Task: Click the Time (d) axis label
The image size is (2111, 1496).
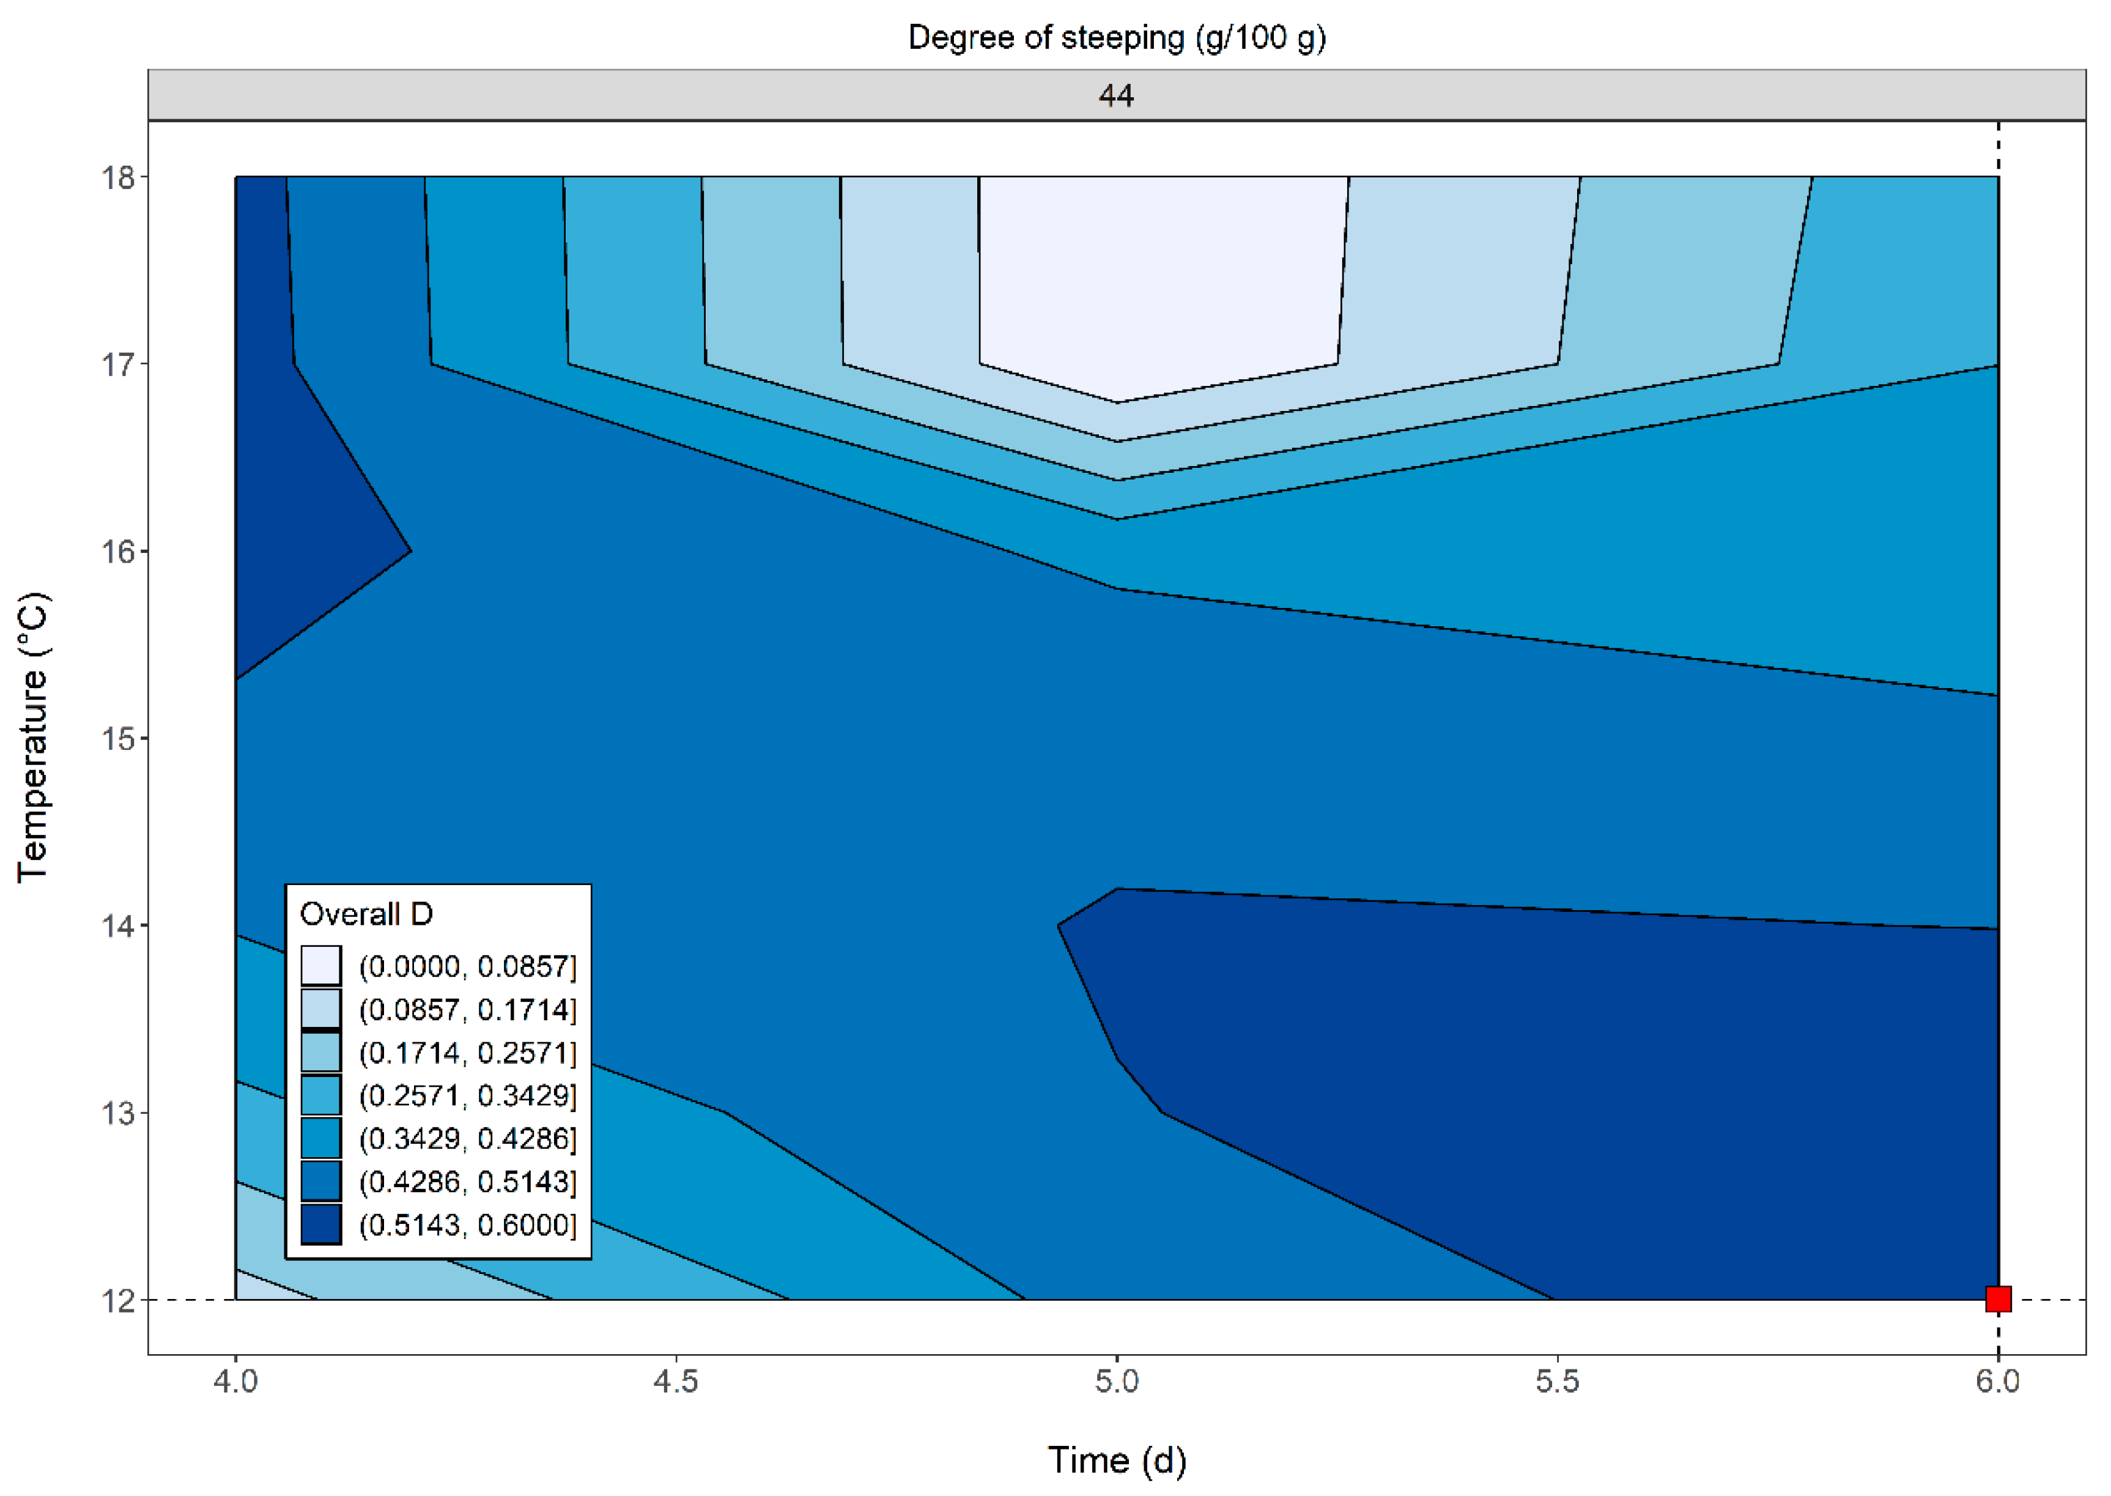Action: 1116,1460
